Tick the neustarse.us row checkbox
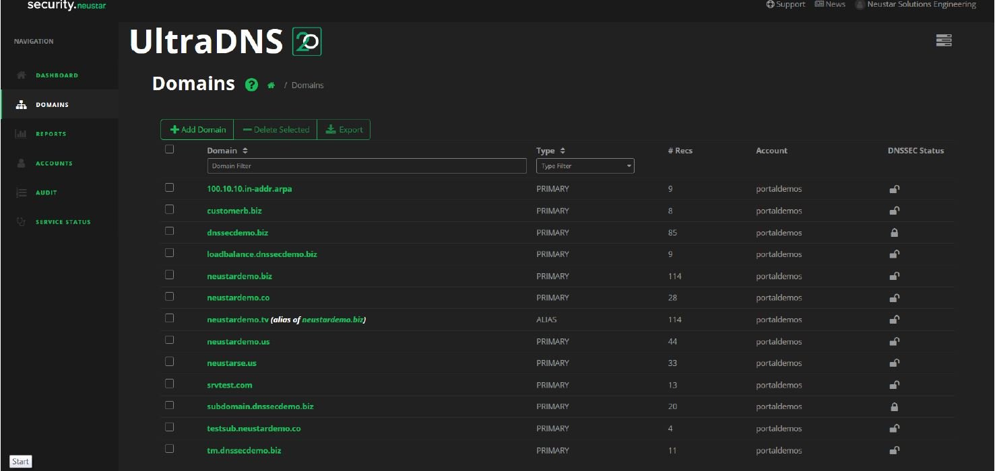The height and width of the screenshot is (471, 995). [170, 361]
